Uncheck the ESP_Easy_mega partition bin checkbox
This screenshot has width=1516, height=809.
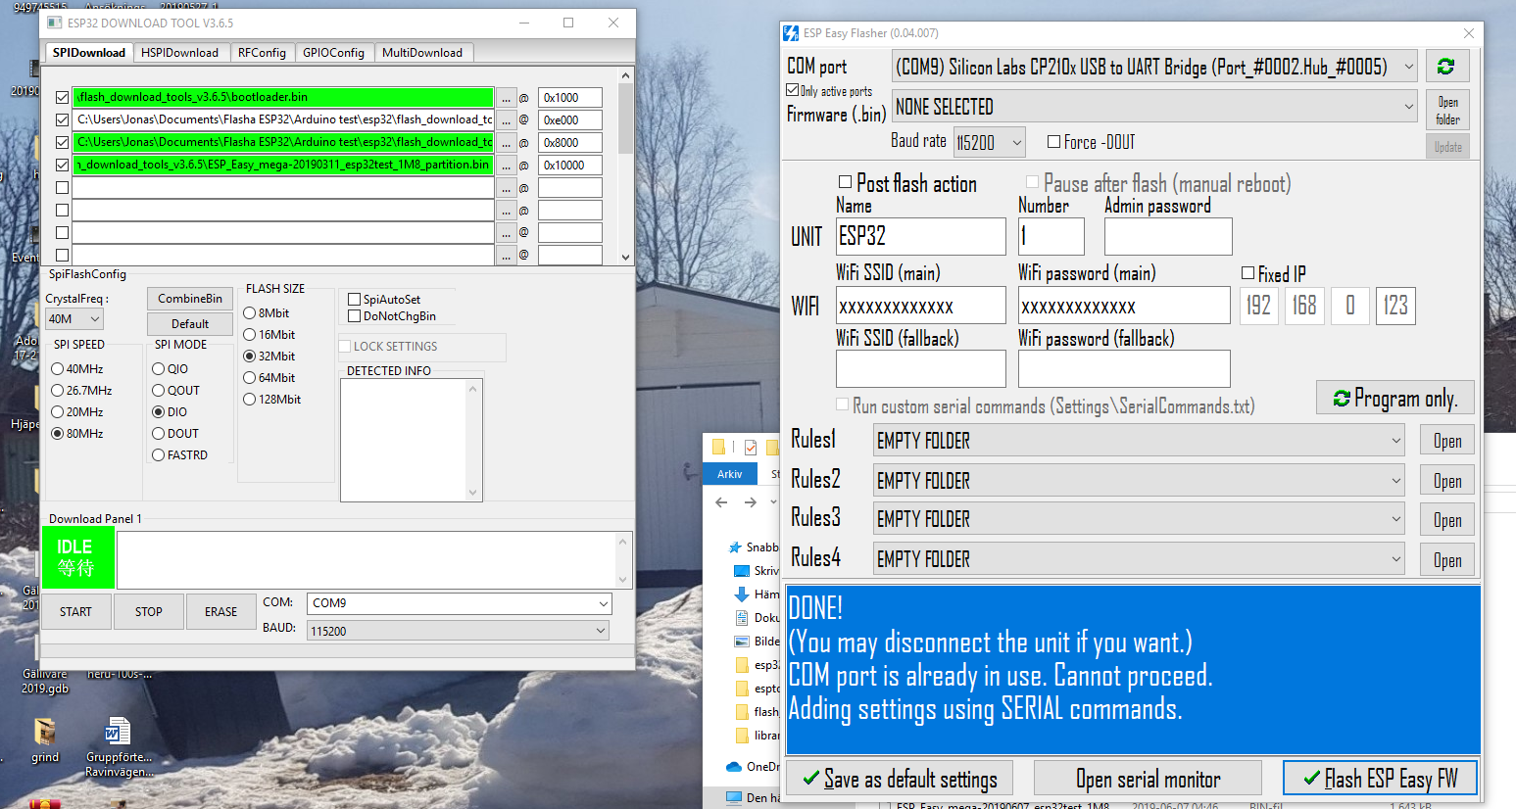coord(63,166)
